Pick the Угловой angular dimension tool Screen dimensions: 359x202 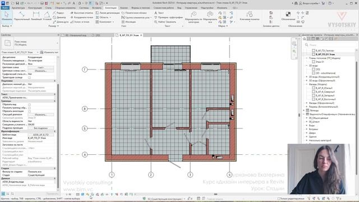[x=47, y=16]
